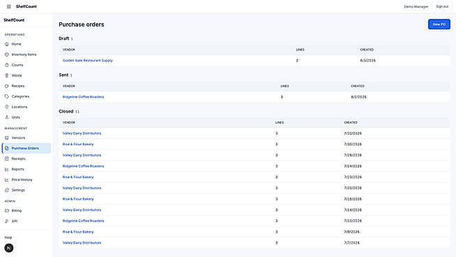Click the Sent section heading
Viewport: 456px width, 257px height.
tap(63, 75)
